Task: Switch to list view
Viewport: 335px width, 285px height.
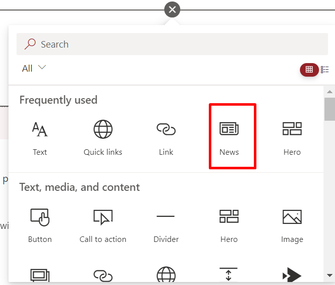Action: pyautogui.click(x=324, y=70)
